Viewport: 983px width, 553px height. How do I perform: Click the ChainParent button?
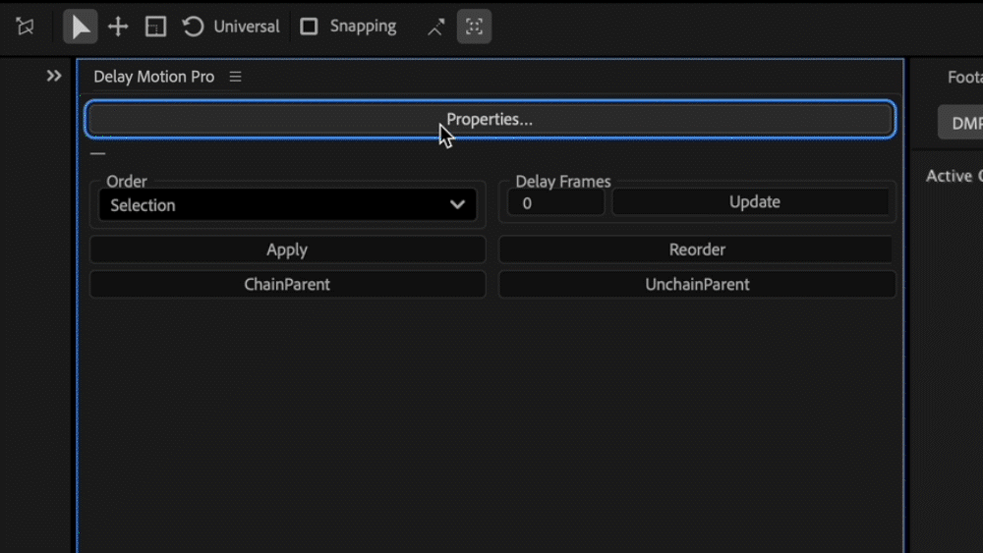287,285
